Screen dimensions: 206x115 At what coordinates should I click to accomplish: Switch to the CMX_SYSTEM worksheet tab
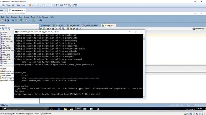(x=73, y=26)
